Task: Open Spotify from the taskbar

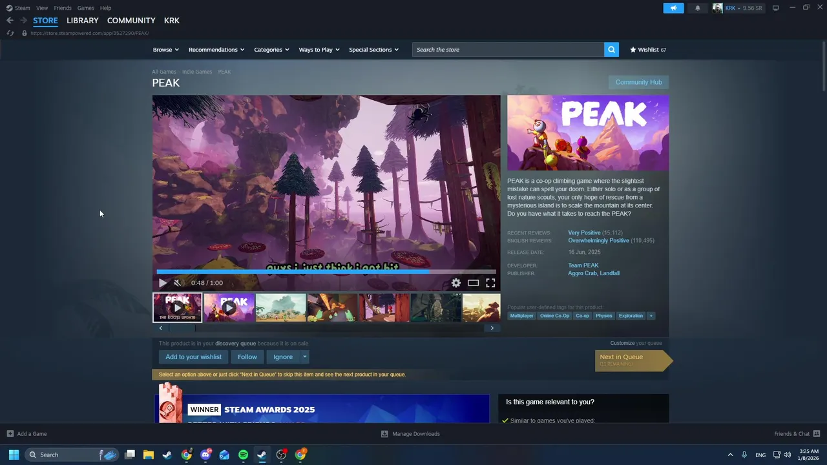Action: point(243,455)
